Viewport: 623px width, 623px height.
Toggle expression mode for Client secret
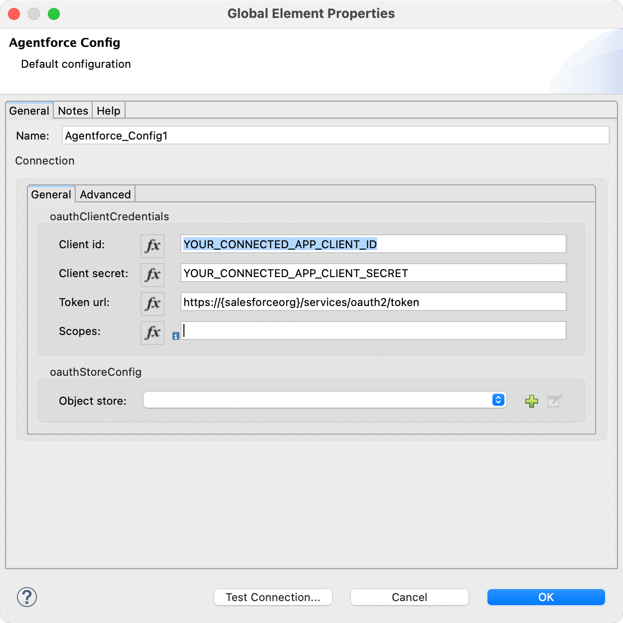[x=153, y=274]
